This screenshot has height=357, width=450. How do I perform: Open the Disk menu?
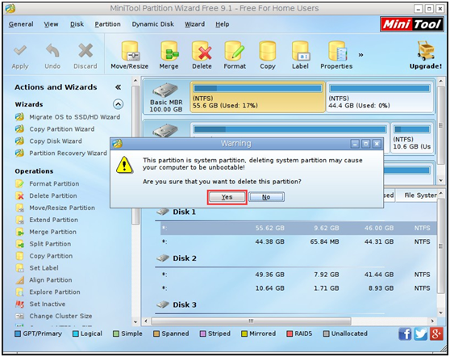(77, 24)
